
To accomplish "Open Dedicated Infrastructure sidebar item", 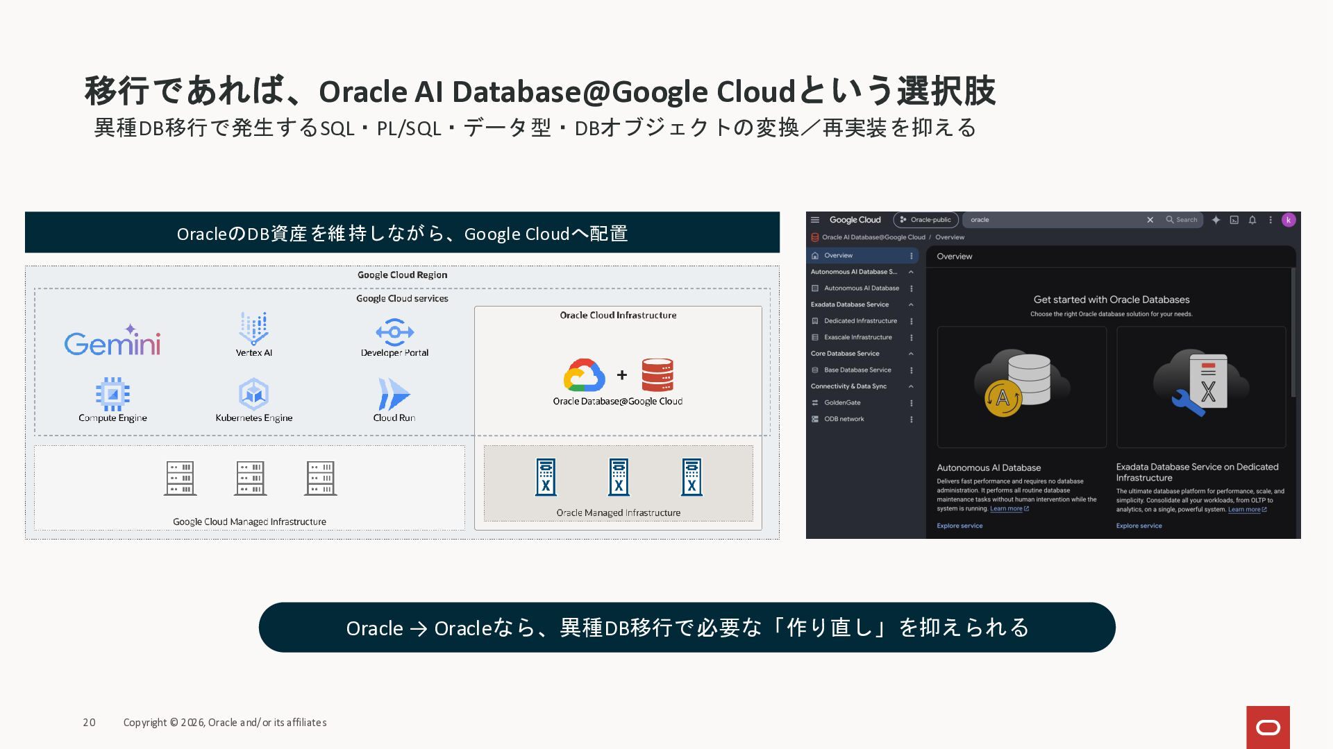I will (x=860, y=321).
